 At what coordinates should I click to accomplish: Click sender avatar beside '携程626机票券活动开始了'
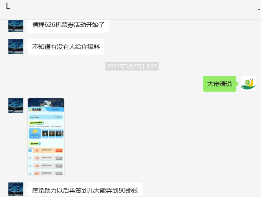coord(16,26)
